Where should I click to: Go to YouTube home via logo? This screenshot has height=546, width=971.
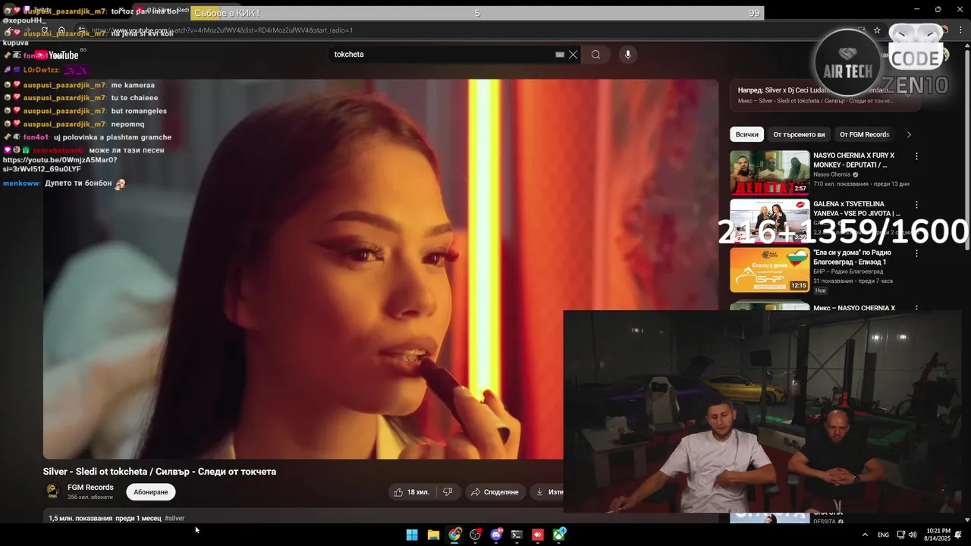coord(57,55)
